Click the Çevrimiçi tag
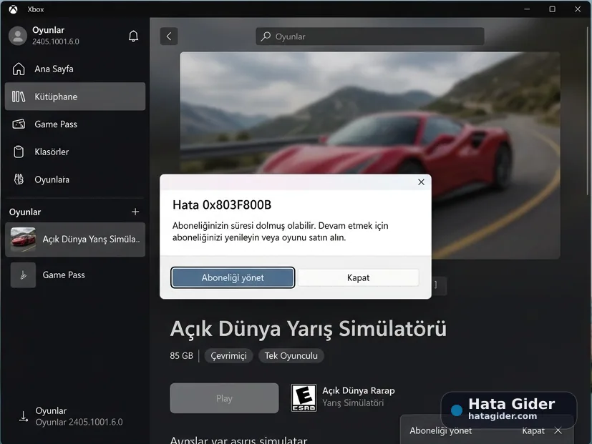 coord(228,356)
